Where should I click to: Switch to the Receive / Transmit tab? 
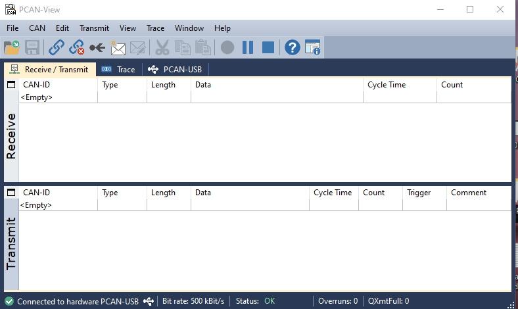(x=50, y=70)
